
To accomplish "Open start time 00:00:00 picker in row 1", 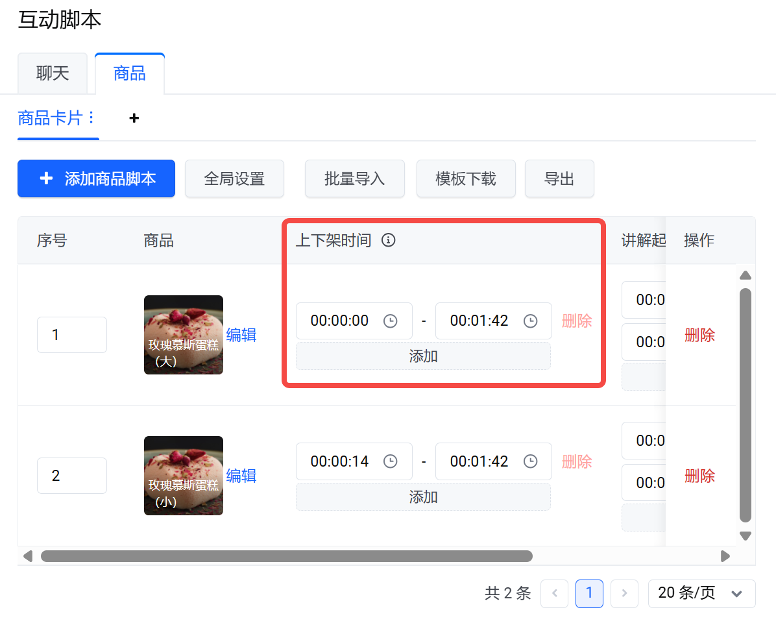I will click(x=354, y=321).
